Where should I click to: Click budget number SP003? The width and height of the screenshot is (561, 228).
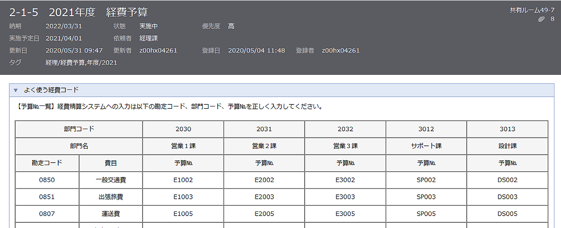pyautogui.click(x=426, y=197)
